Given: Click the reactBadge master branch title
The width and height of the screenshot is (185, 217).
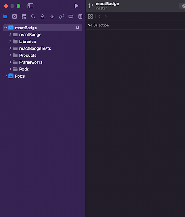Looking at the screenshot, I should pyautogui.click(x=107, y=6).
